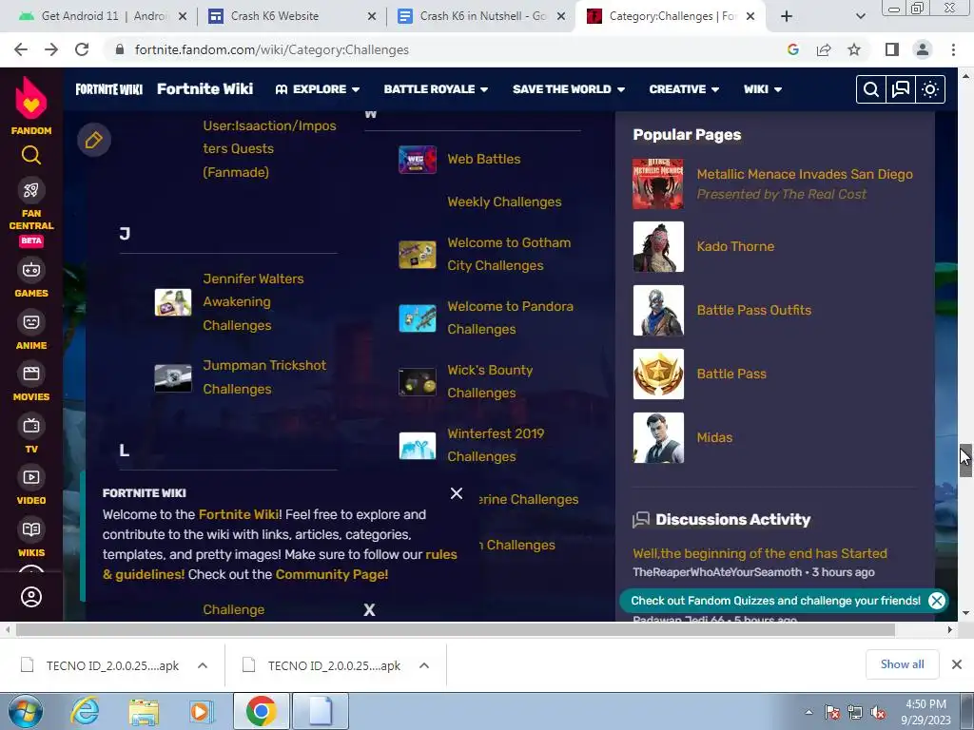Open Weekly Challenges link
The height and width of the screenshot is (730, 974).
(x=504, y=202)
